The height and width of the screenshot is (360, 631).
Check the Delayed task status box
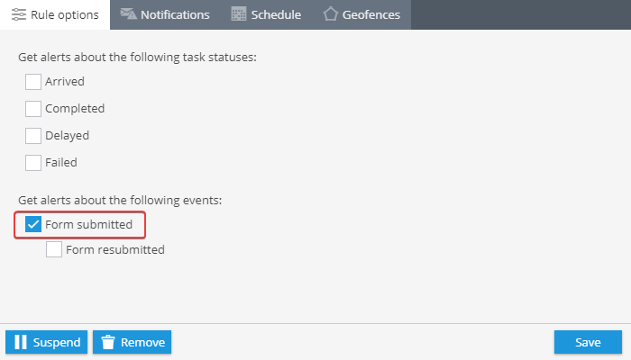[x=33, y=136]
